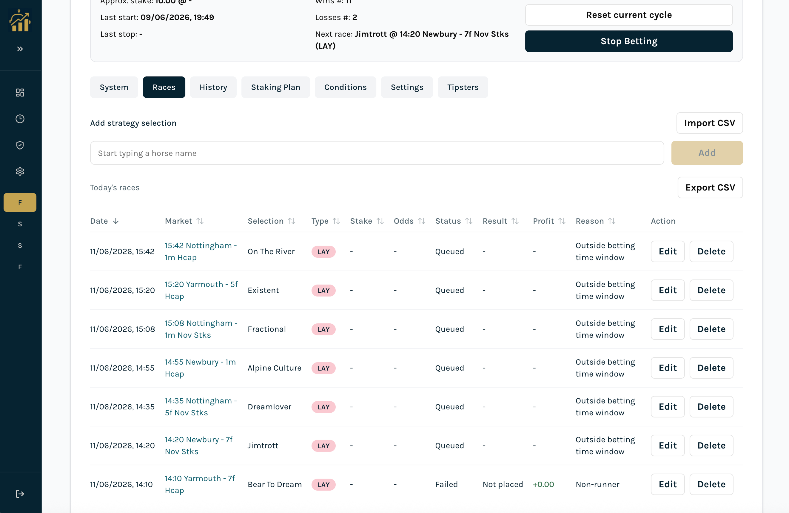Open the Tipsters tab
This screenshot has height=513, width=789.
[463, 87]
